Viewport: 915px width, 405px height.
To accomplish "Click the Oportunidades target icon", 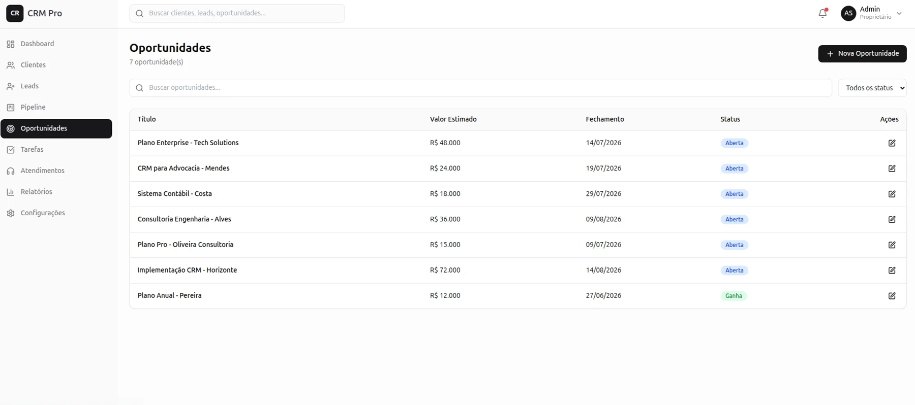I will (11, 129).
